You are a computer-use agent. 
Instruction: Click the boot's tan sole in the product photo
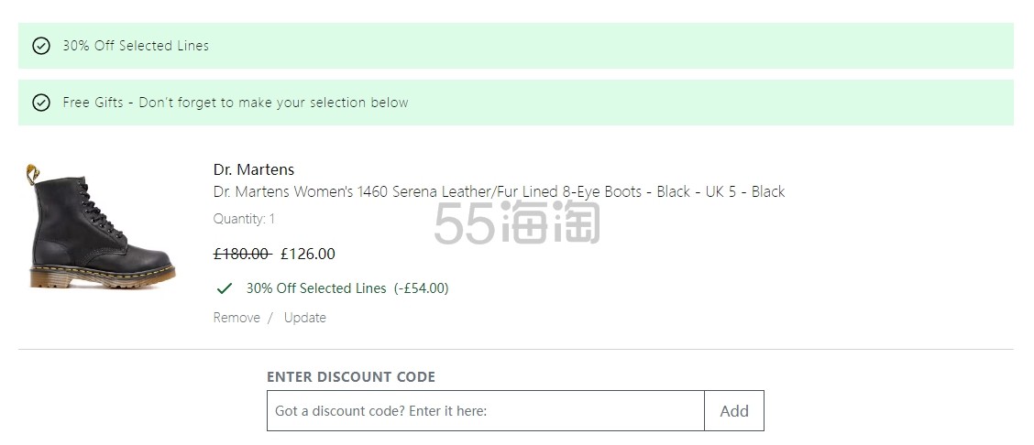click(103, 277)
